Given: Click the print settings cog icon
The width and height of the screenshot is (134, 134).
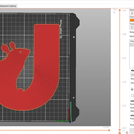Looking at the screenshot, I should click(132, 13).
